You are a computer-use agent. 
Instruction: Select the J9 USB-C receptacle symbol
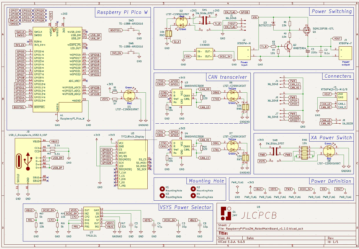pyautogui.click(x=28, y=161)
